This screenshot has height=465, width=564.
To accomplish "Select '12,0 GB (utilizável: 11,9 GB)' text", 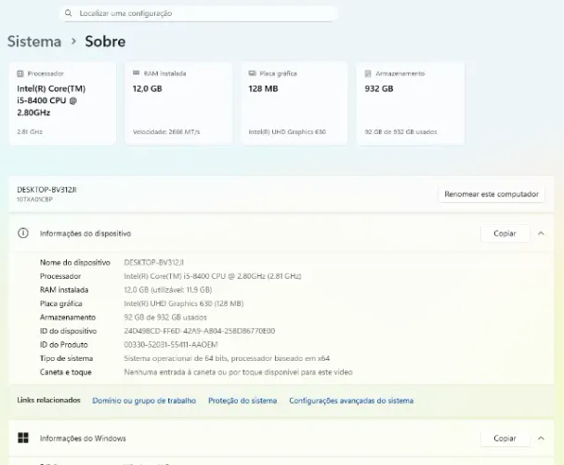I will pos(168,290).
